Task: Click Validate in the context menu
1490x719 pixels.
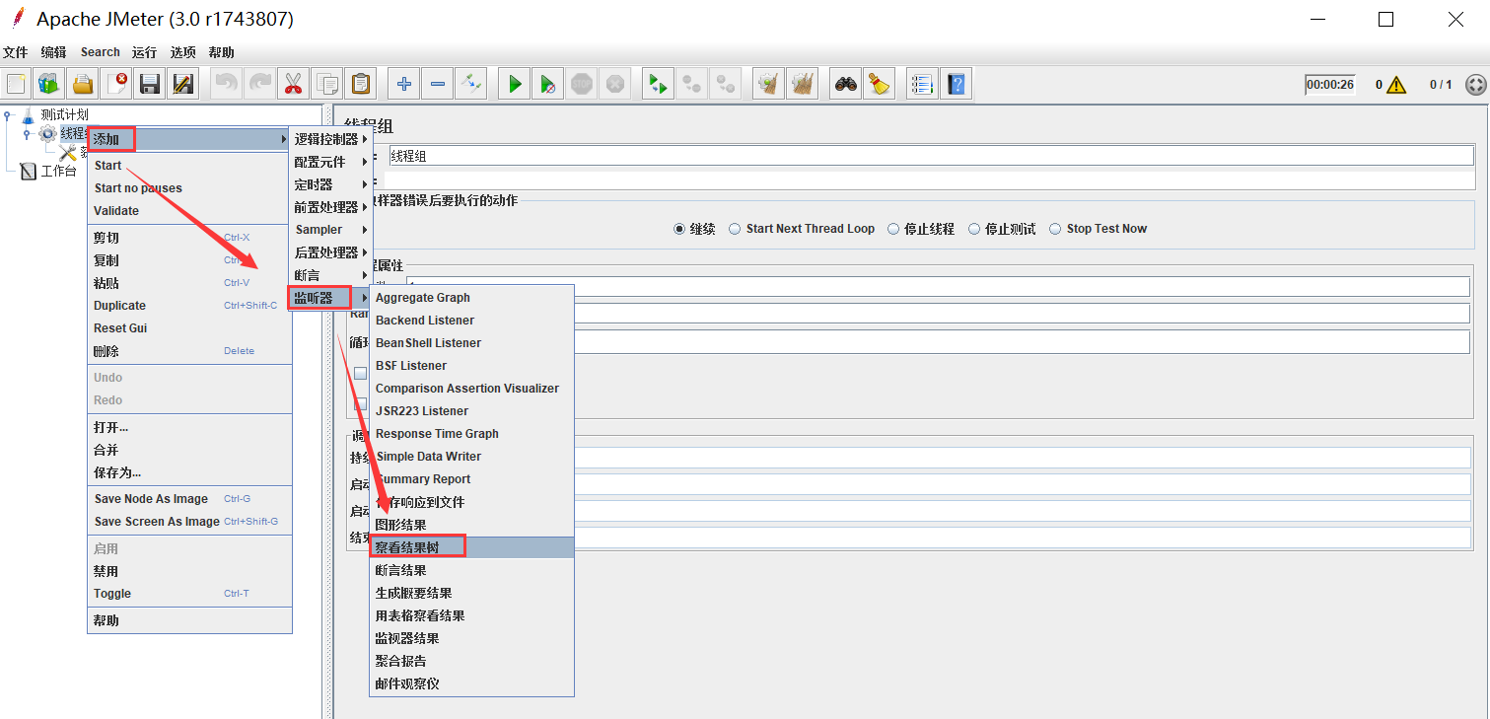Action: (116, 211)
